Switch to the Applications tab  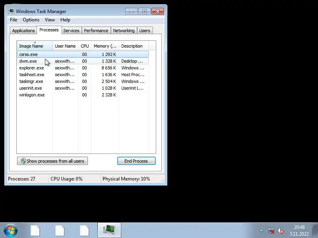coord(23,31)
